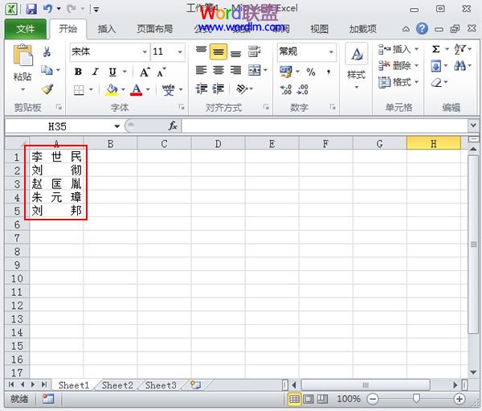The height and width of the screenshot is (411, 482).
Task: Click Increase Decimal icon
Action: [285, 89]
